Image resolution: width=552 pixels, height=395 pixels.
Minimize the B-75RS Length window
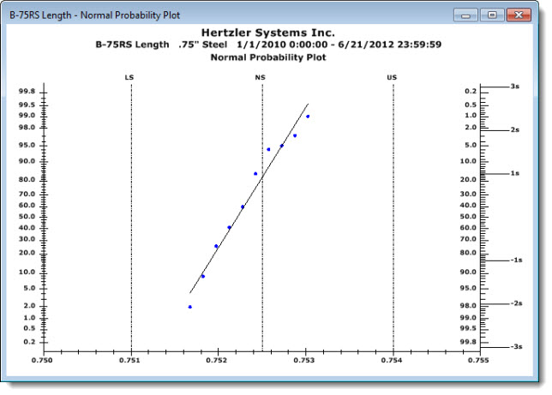[x=468, y=15]
